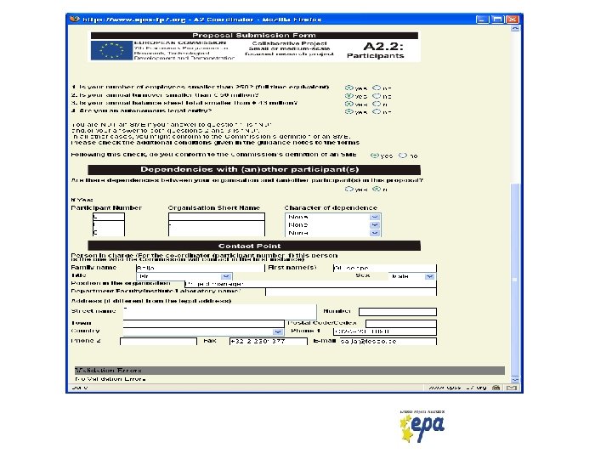Click the Fax field
This screenshot has height=459, width=612.
point(268,341)
